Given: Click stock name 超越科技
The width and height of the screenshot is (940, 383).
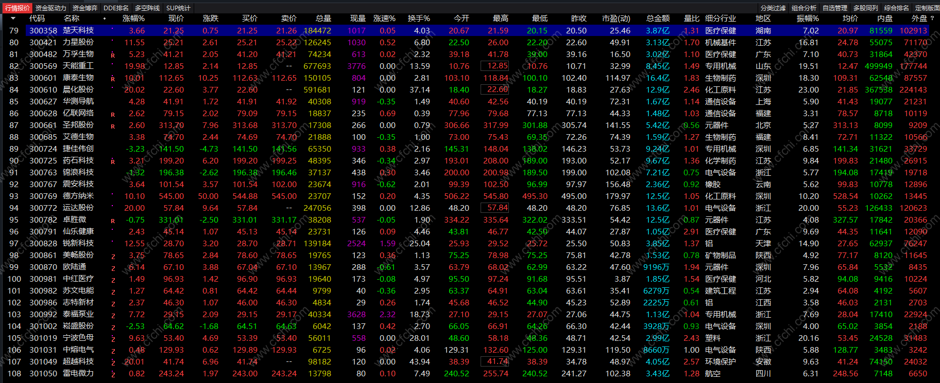Looking at the screenshot, I should [x=78, y=362].
